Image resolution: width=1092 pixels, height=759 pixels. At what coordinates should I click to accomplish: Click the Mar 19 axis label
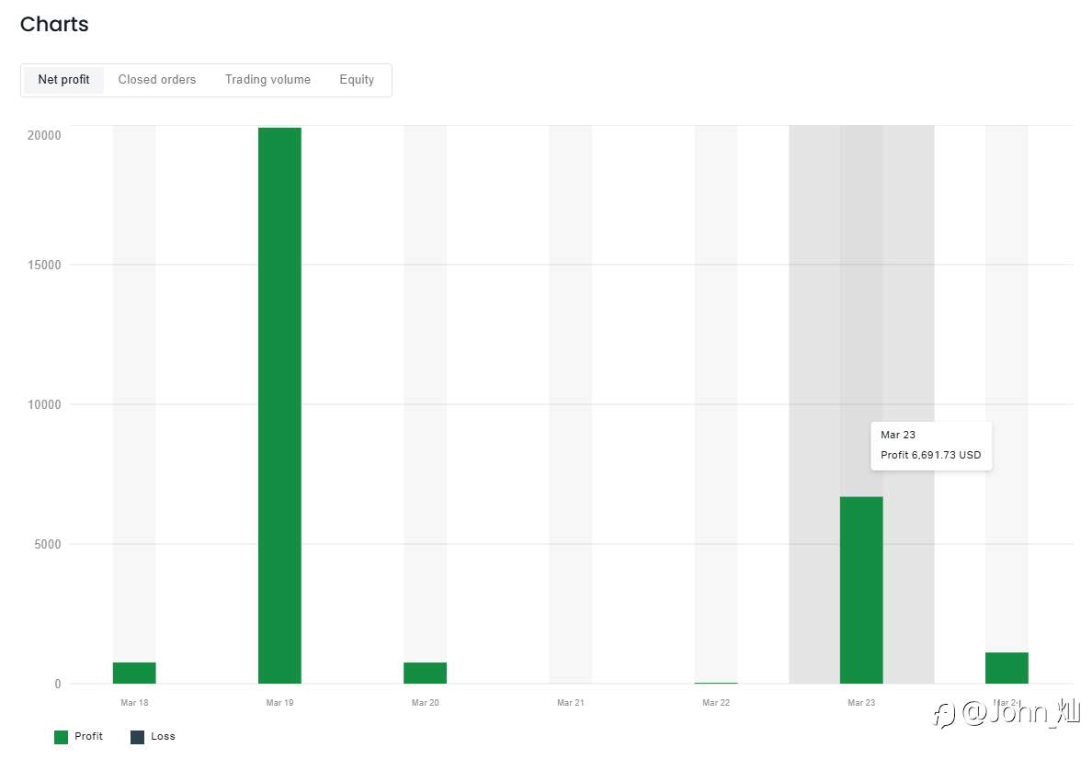point(280,703)
